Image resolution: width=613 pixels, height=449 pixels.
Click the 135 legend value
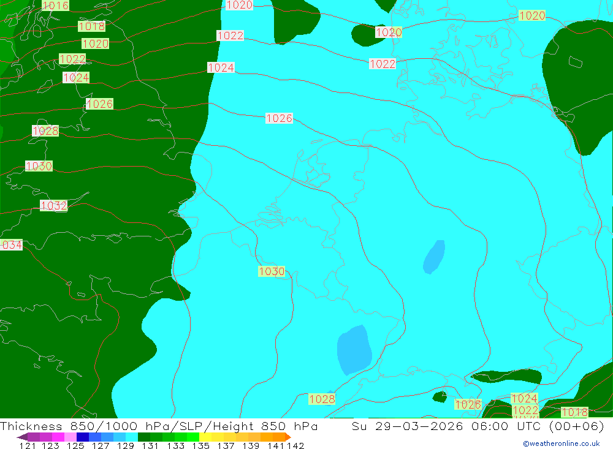click(x=200, y=445)
